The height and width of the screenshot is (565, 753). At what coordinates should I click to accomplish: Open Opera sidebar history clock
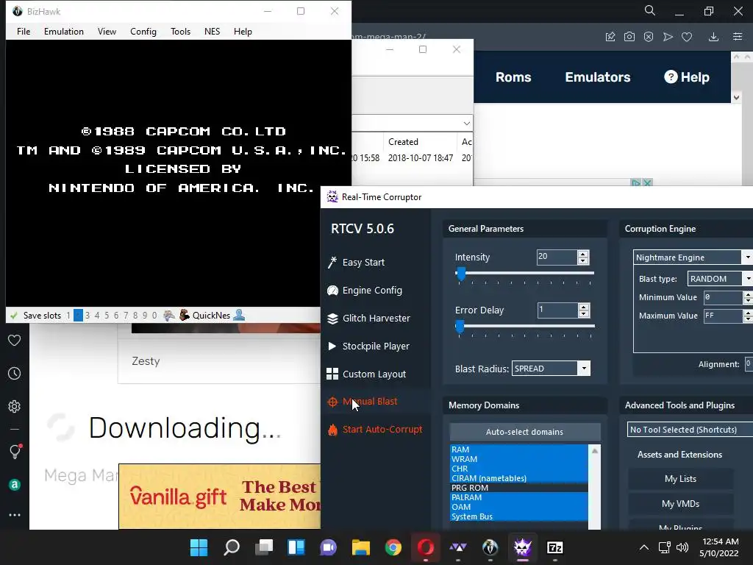15,373
